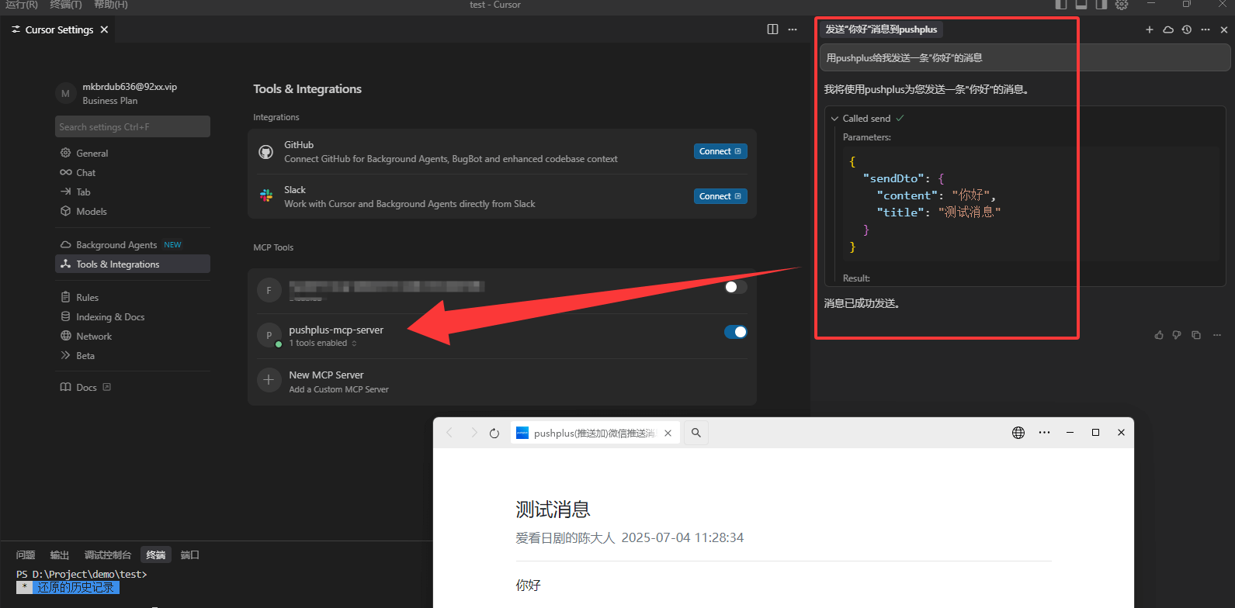Expand the 1 tools enabled list
Viewport: 1235px width, 608px height.
coord(323,343)
